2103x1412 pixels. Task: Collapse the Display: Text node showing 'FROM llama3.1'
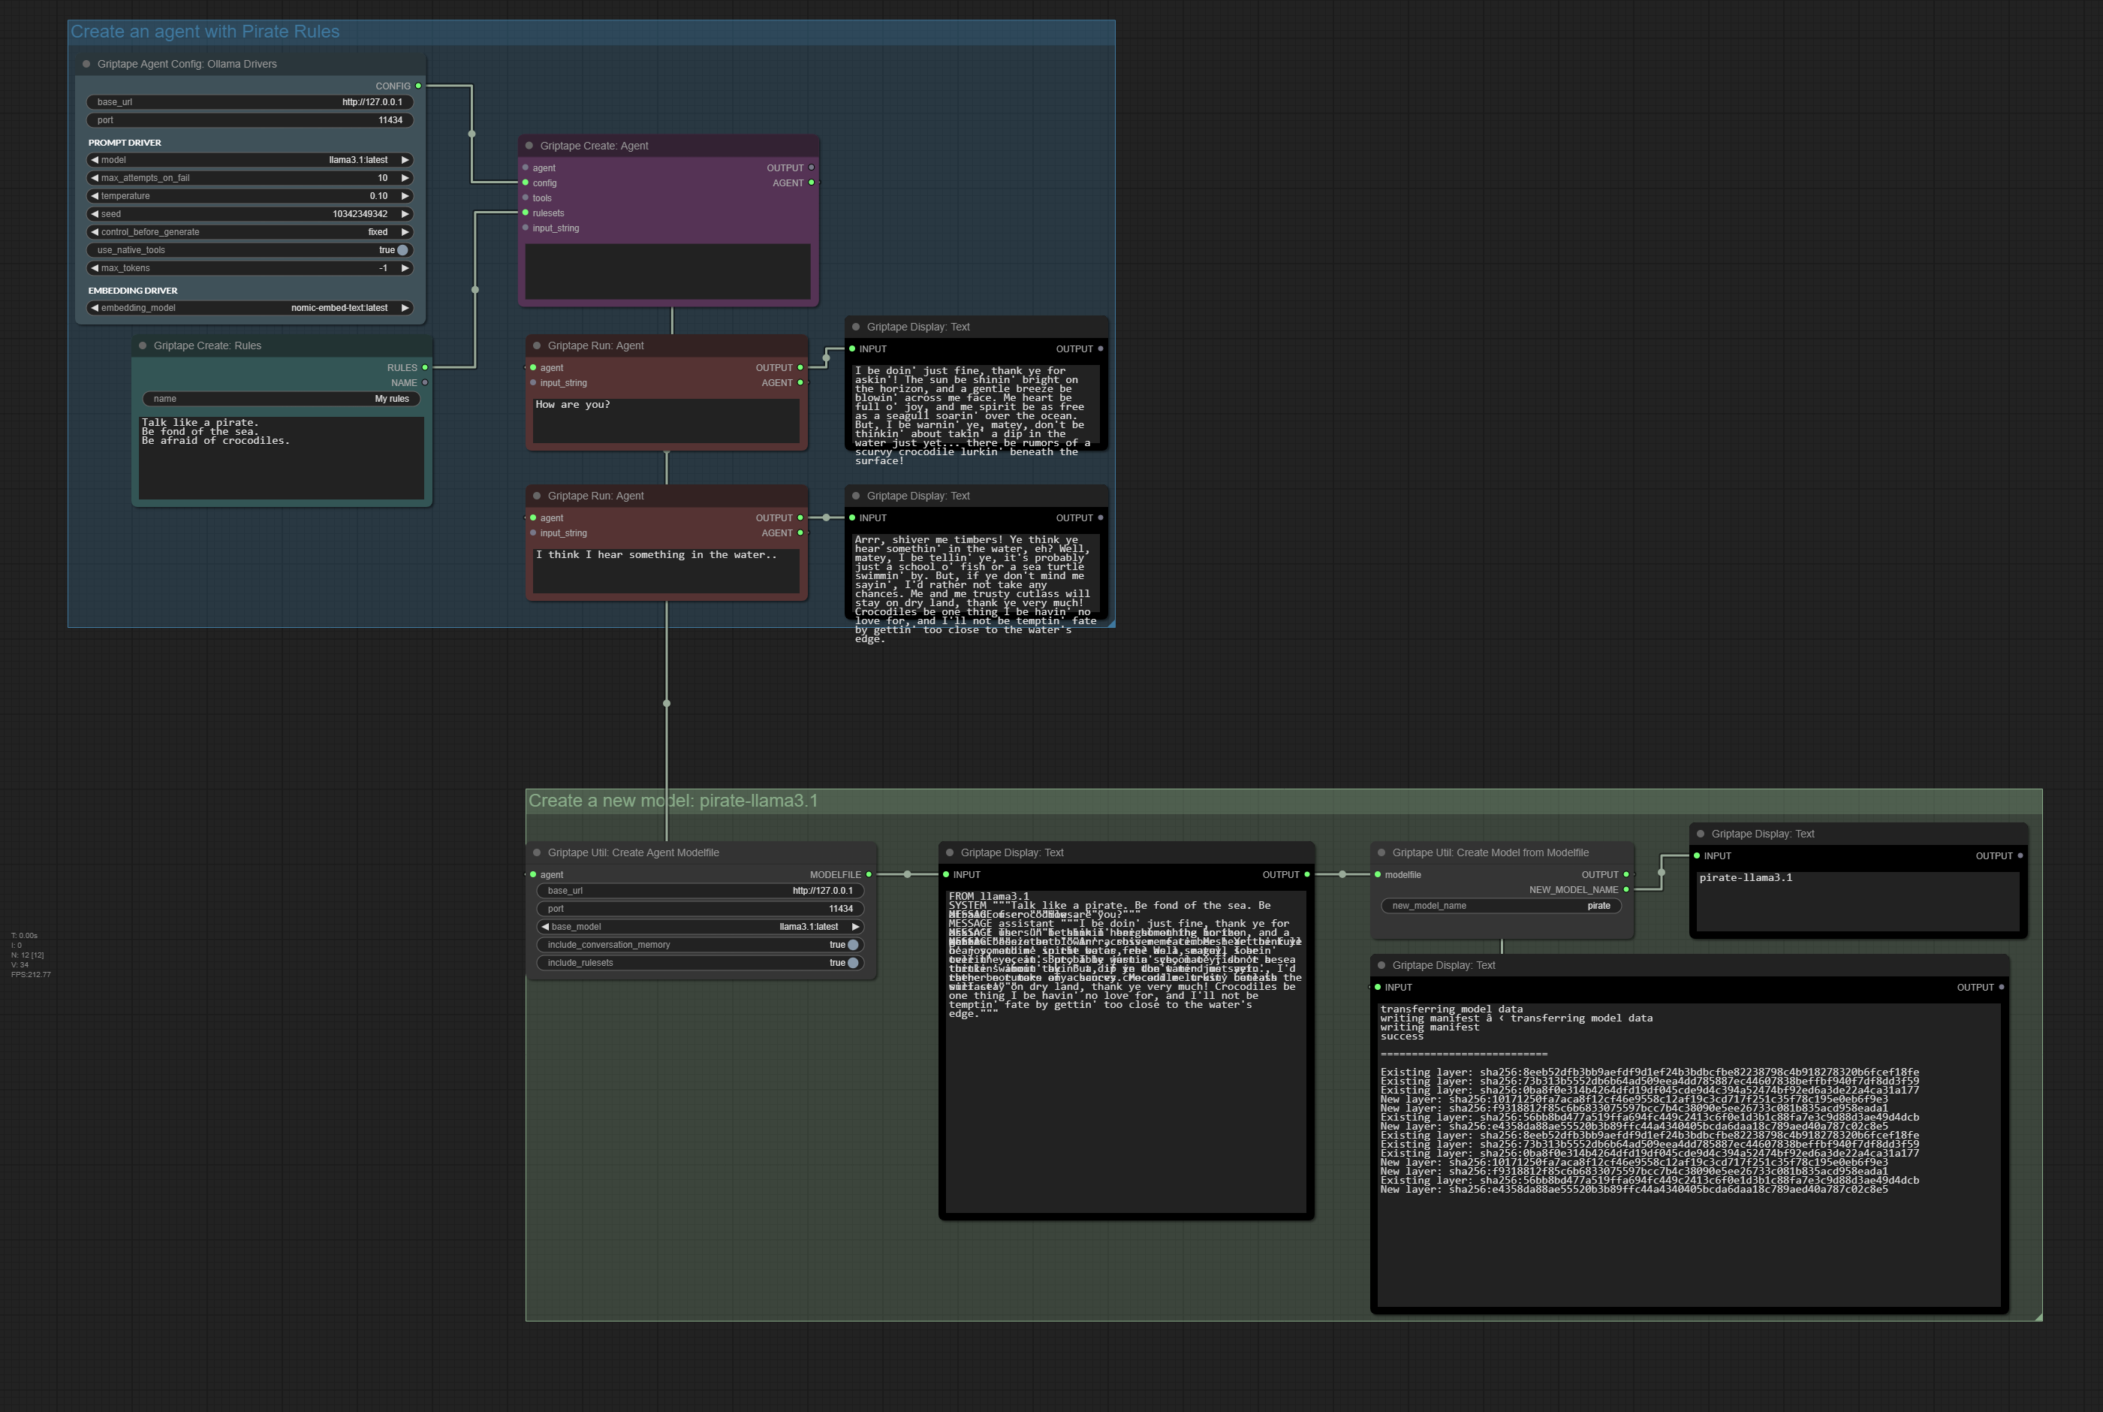(x=950, y=852)
